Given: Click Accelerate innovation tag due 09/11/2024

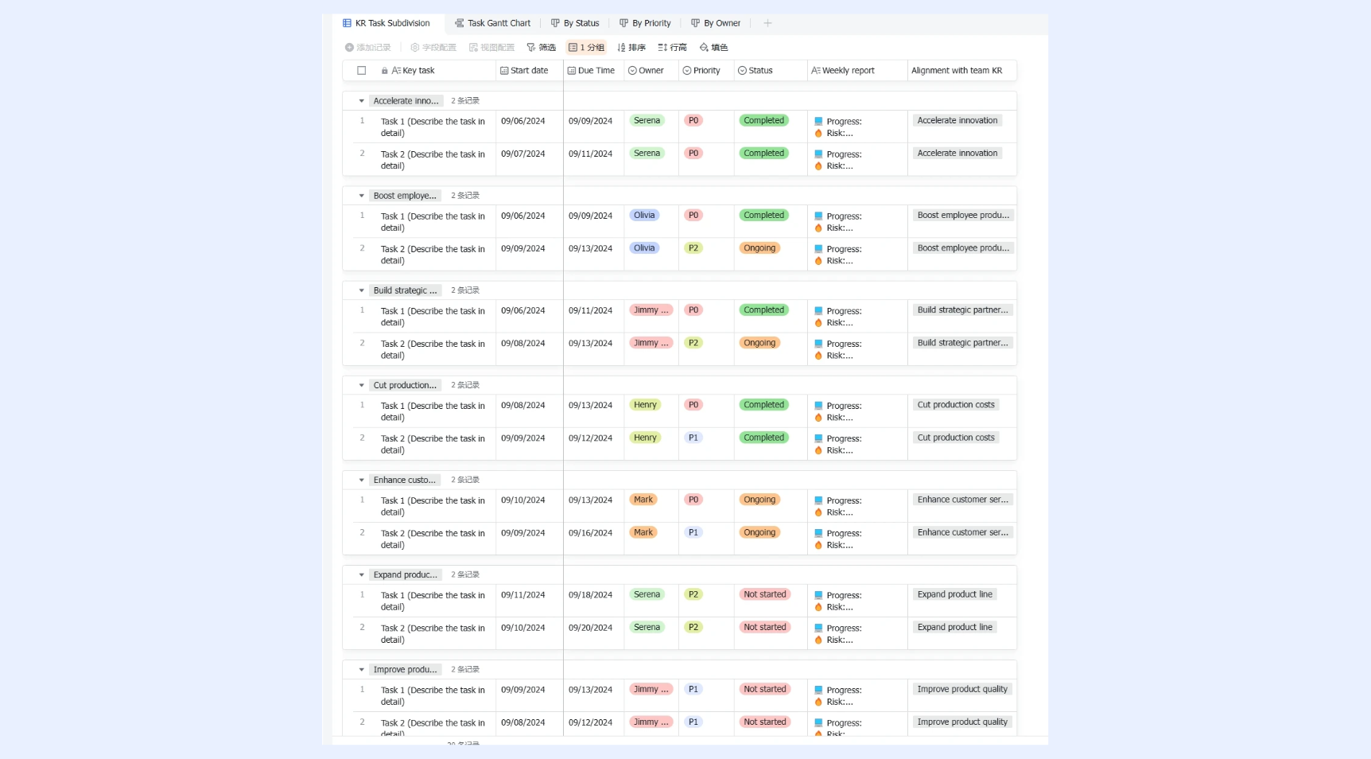Looking at the screenshot, I should point(957,154).
